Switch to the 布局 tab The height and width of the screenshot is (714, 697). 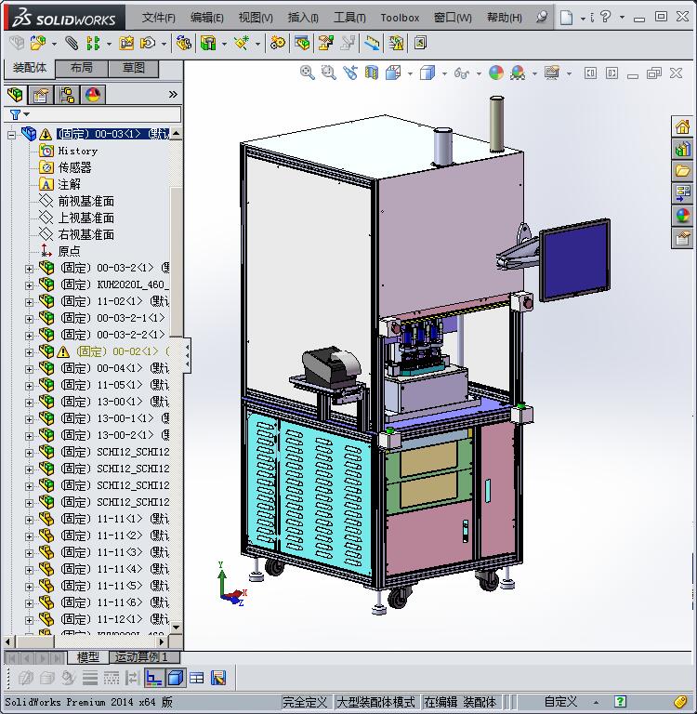(x=82, y=68)
